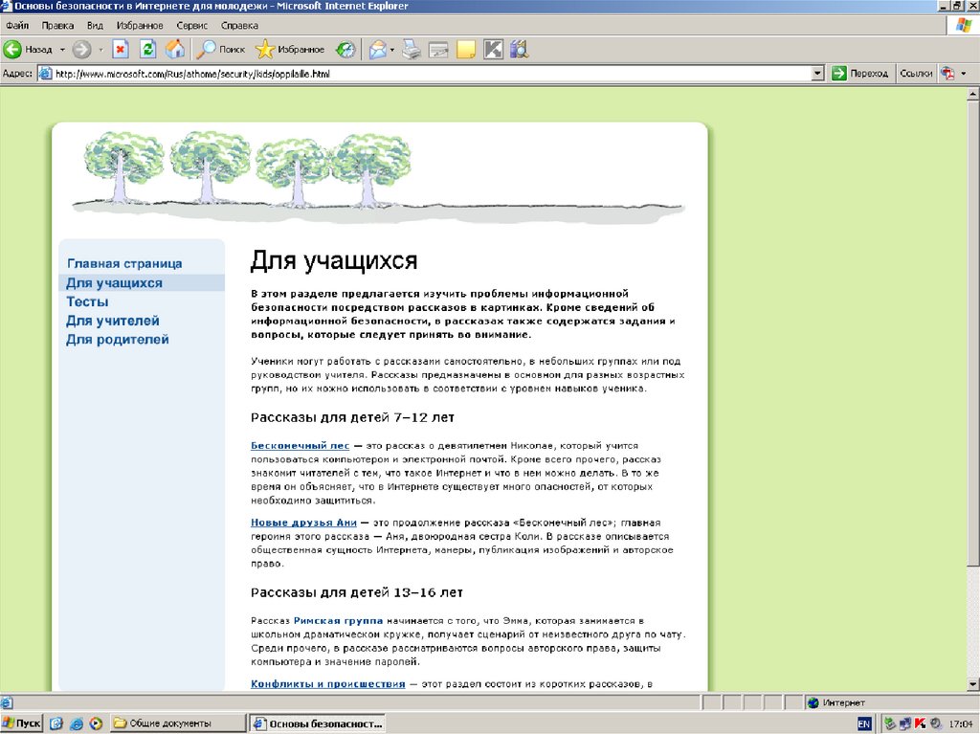Click the show desktop quick launch icon

56,723
